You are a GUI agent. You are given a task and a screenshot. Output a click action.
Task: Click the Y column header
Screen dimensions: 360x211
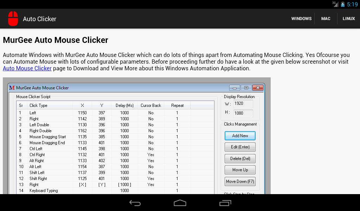pos(102,105)
